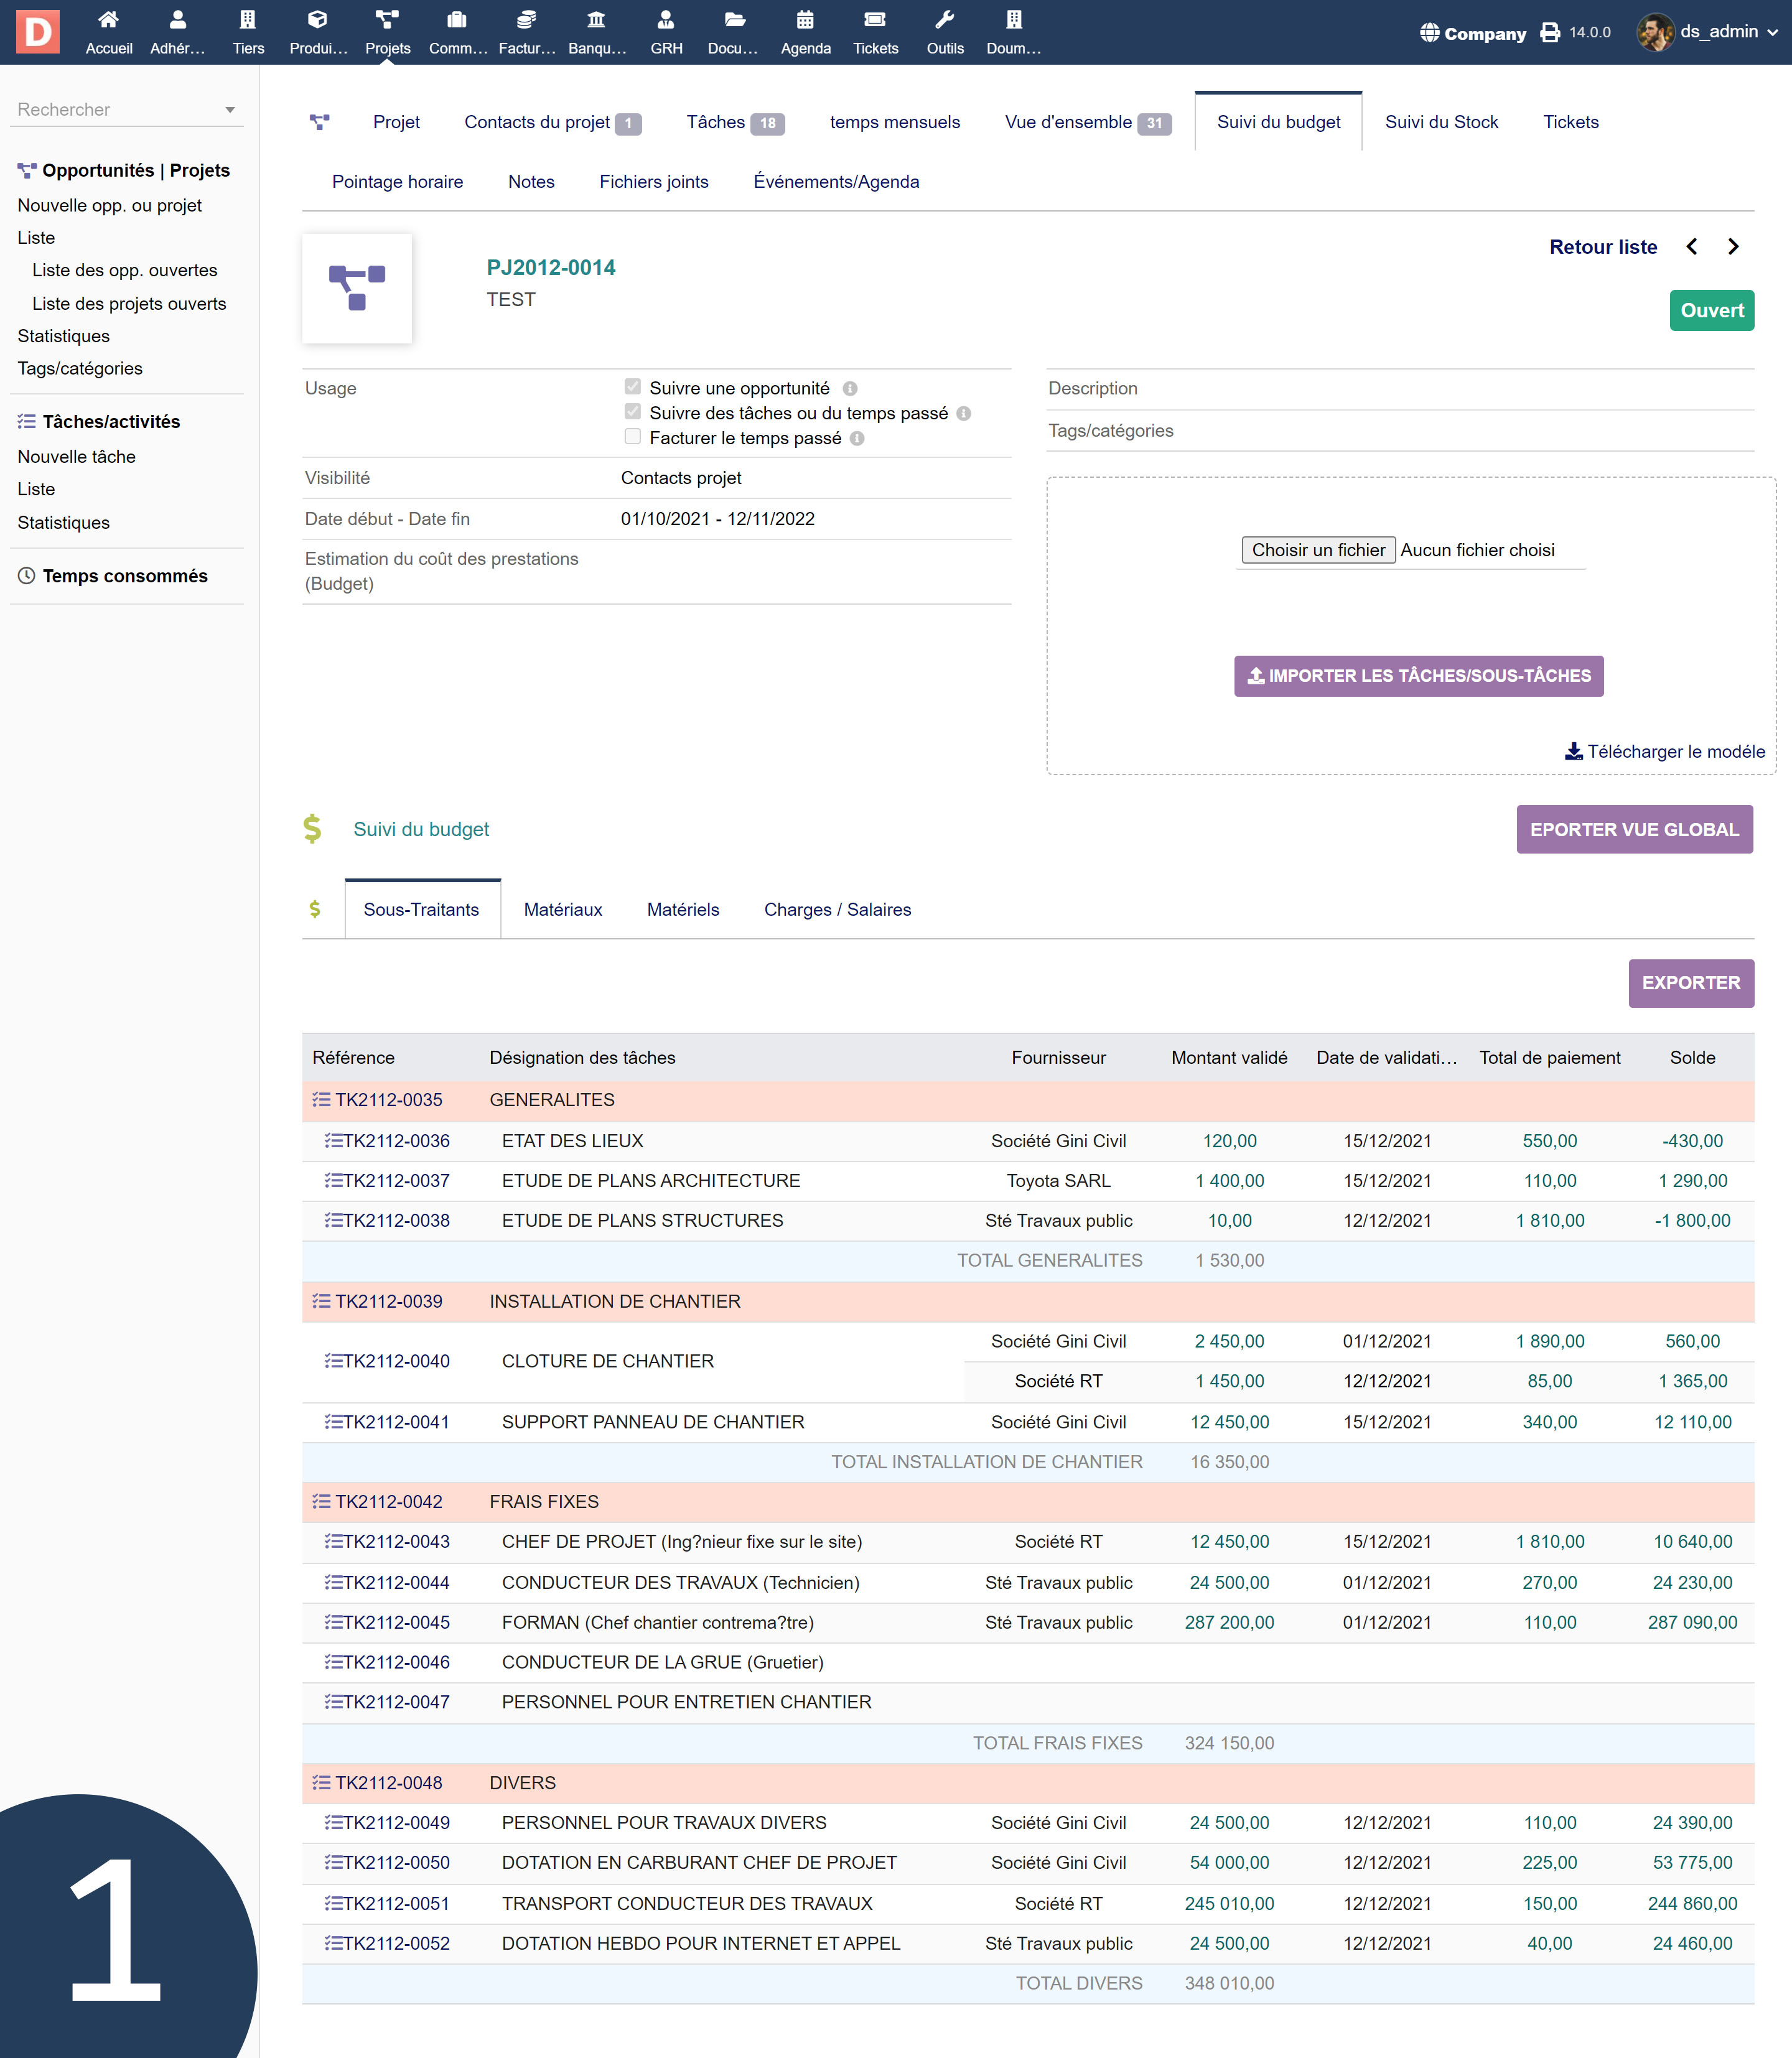This screenshot has width=1792, height=2058.
Task: Go to previous project with left chevron
Action: point(1692,247)
